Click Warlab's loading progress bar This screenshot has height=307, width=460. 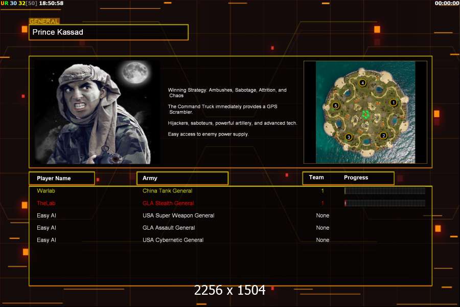point(385,191)
